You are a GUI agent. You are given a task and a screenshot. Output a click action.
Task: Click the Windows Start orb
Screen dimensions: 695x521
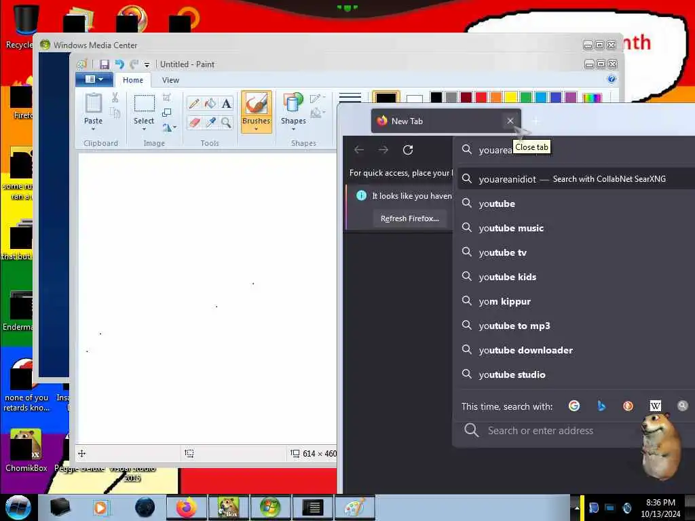tap(18, 507)
